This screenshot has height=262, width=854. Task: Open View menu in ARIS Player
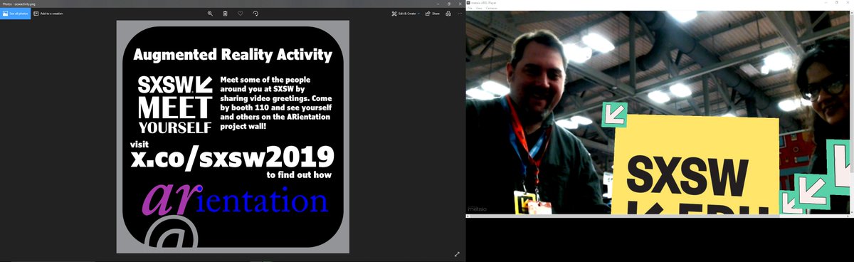(x=479, y=8)
